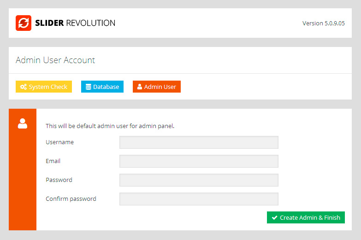Click the small user icon on Admin User
This screenshot has width=361, height=240.
[x=140, y=87]
